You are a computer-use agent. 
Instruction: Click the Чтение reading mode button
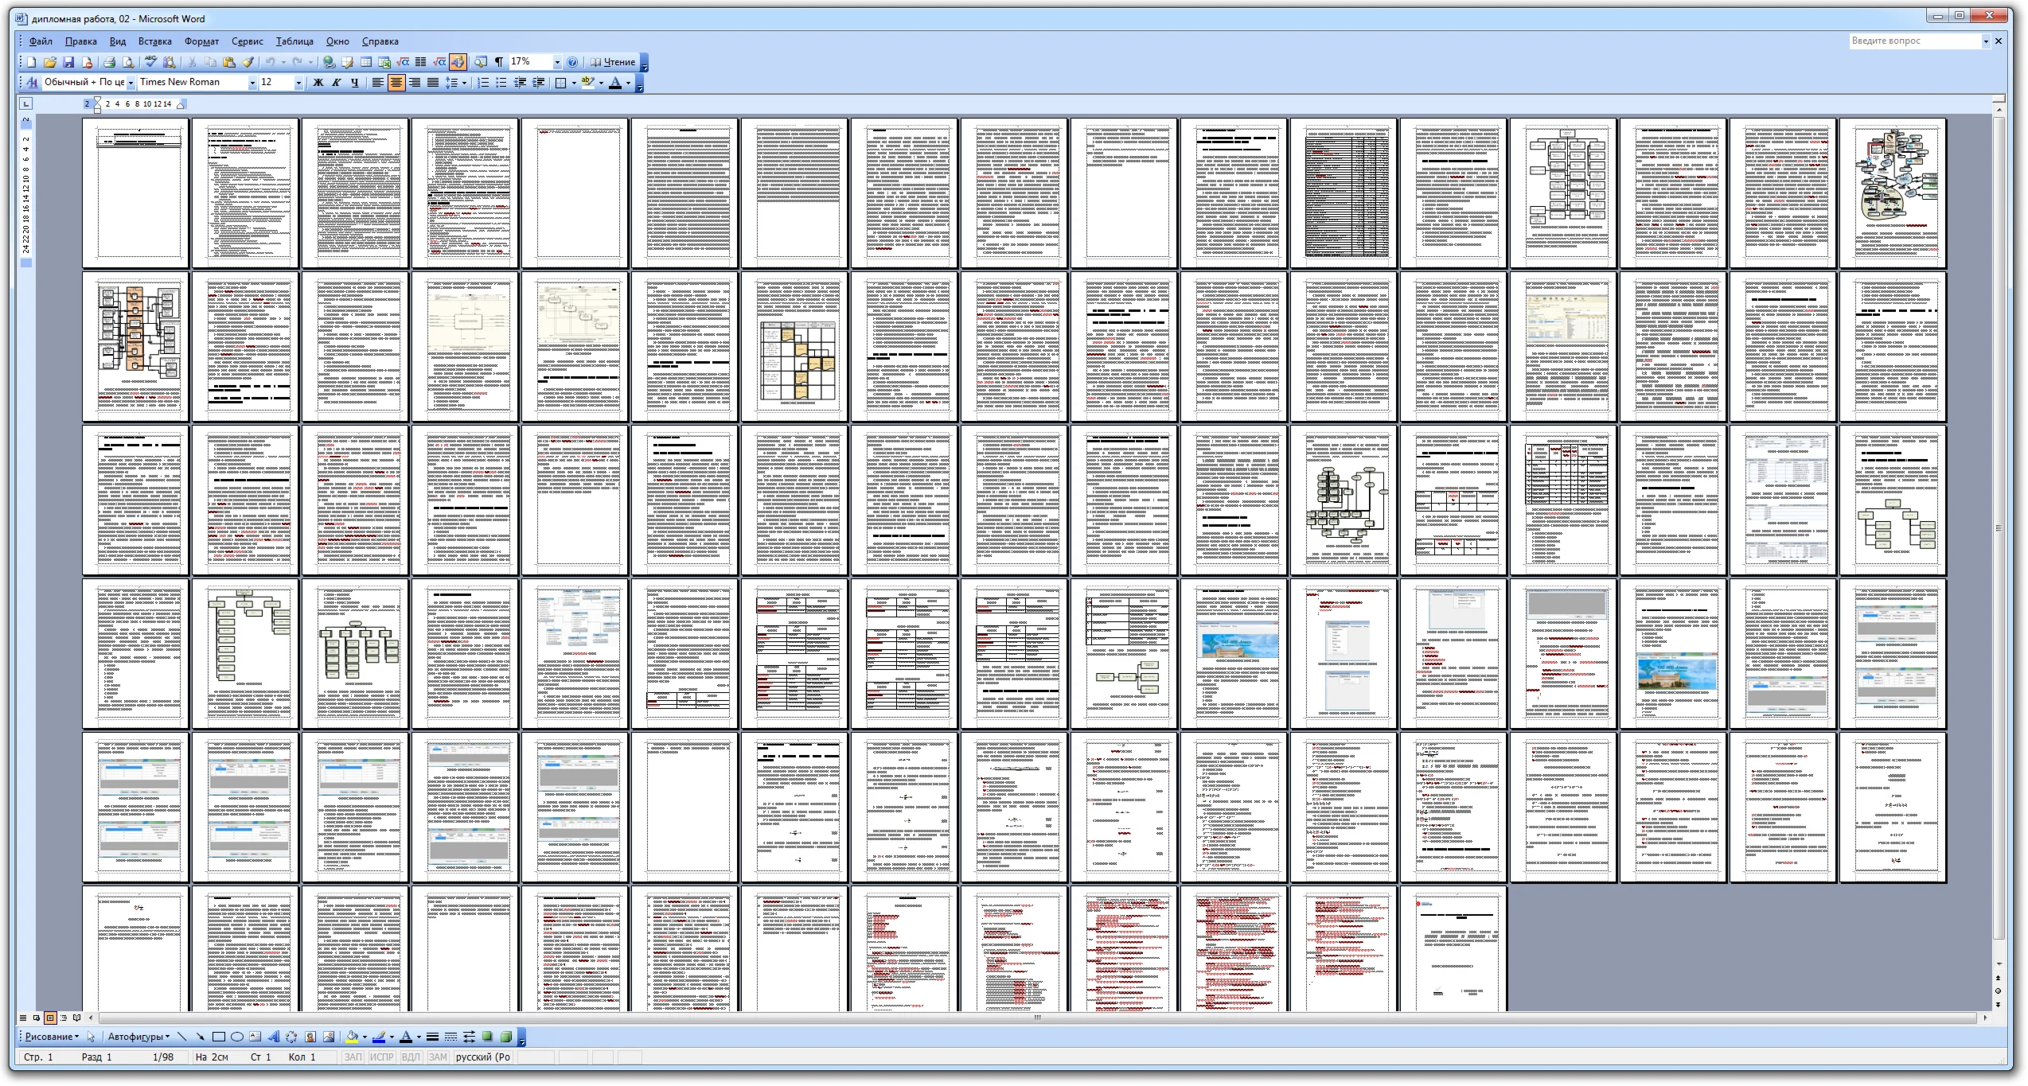coord(613,62)
